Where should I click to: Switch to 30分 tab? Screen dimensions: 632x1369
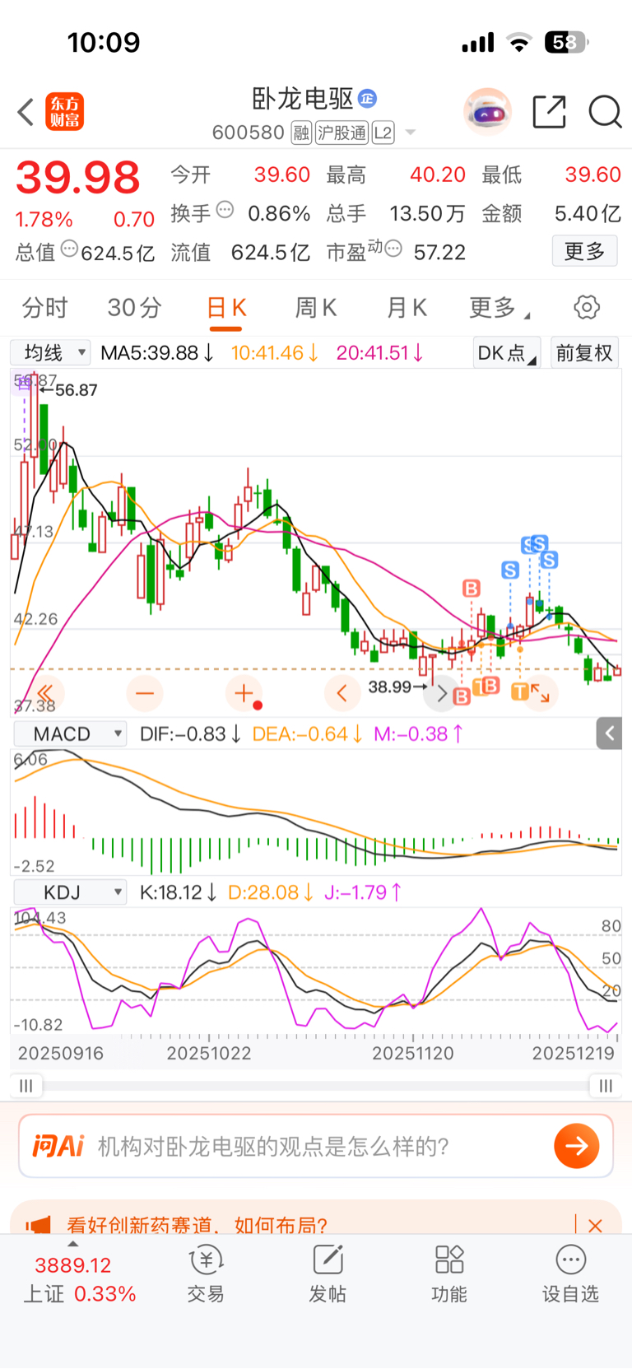click(x=134, y=308)
